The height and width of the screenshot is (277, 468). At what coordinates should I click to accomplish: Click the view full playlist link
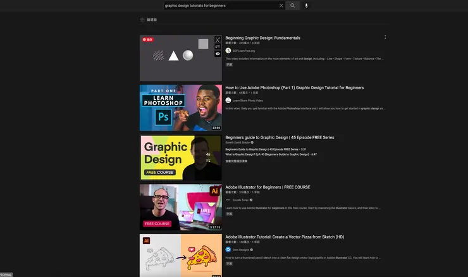(236, 161)
